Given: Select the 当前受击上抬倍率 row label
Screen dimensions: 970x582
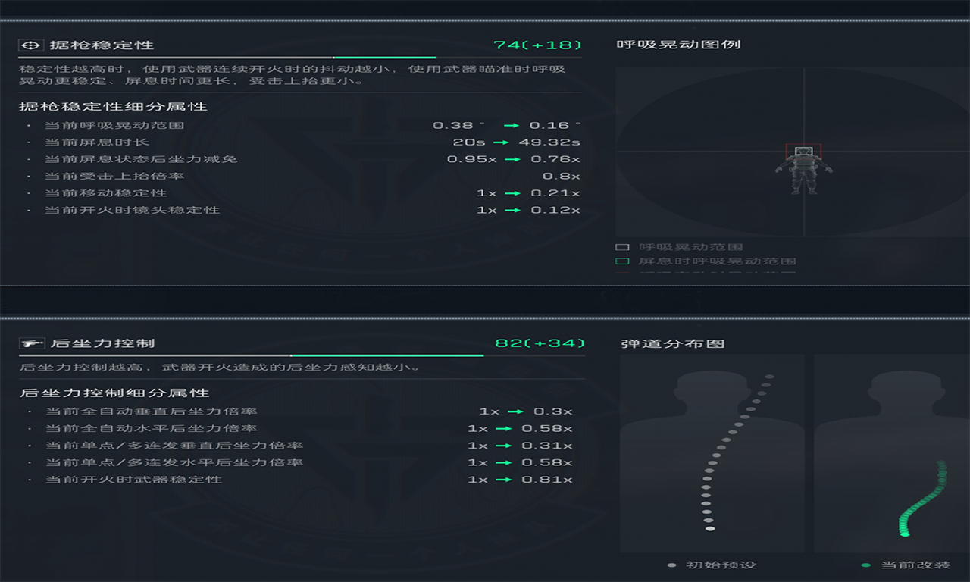Looking at the screenshot, I should (x=114, y=177).
